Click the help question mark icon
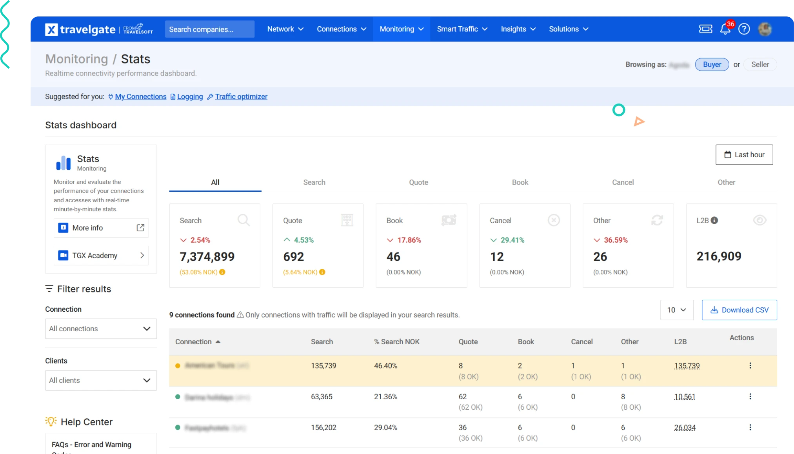Screen dimensions: 794x454 click(x=744, y=29)
